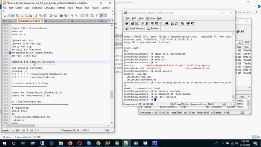This screenshot has height=147, width=261.
Task: Save all files in Notepad++ toolbar
Action: point(17,16)
